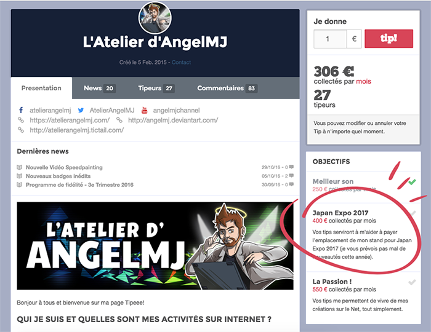Switch to the News tab
This screenshot has width=431, height=332.
coord(100,88)
